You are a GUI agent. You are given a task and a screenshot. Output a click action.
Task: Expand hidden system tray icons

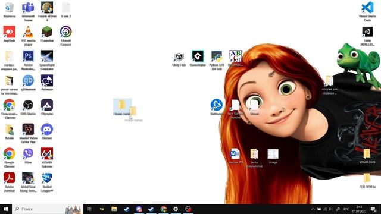click(313, 209)
